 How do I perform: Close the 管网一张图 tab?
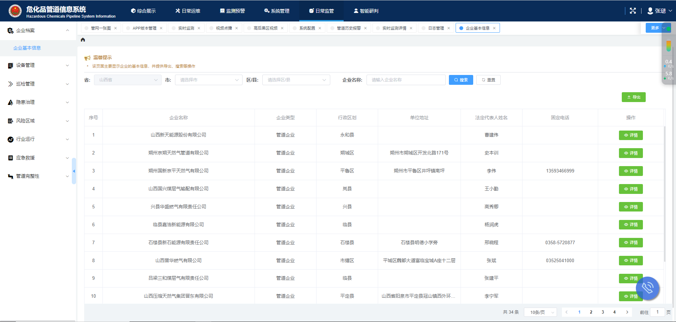pos(115,28)
